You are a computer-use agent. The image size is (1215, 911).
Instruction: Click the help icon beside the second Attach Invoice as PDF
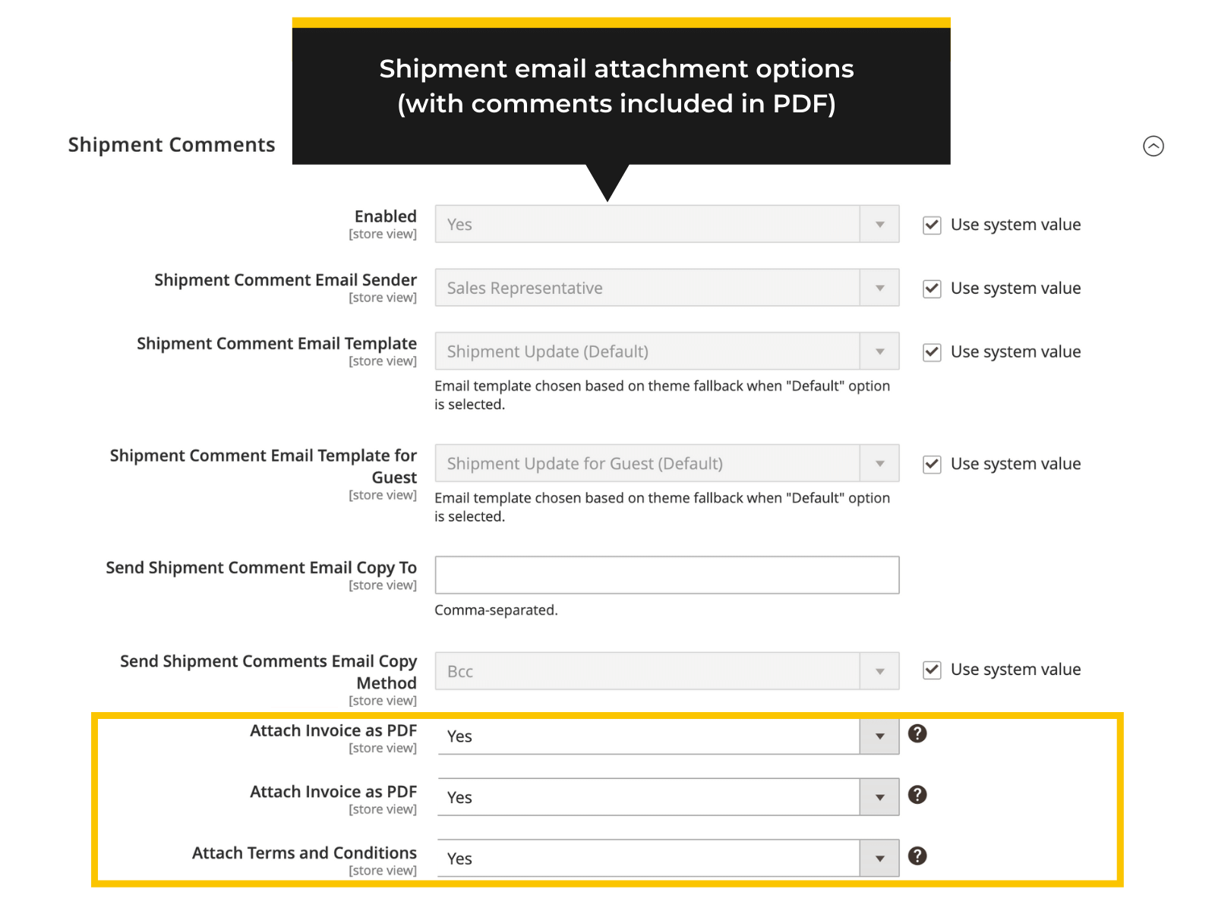coord(917,795)
